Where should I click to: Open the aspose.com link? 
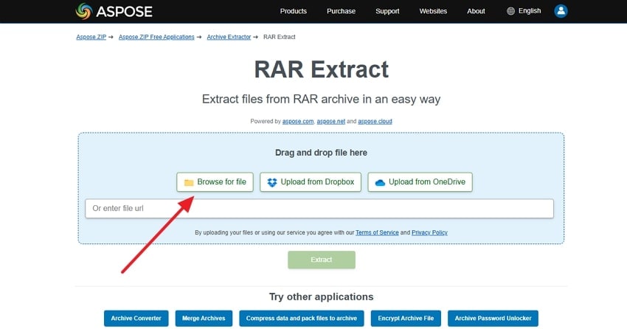coord(298,121)
